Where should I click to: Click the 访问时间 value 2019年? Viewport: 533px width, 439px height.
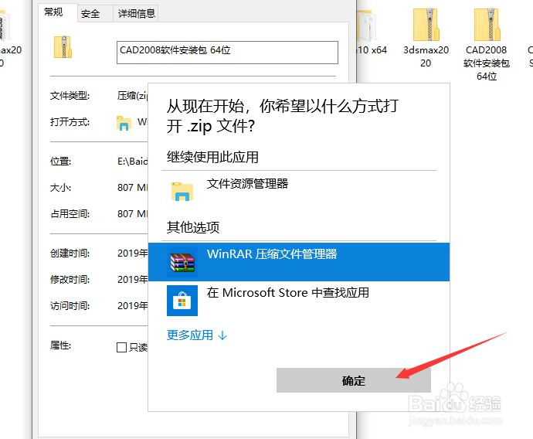[133, 306]
